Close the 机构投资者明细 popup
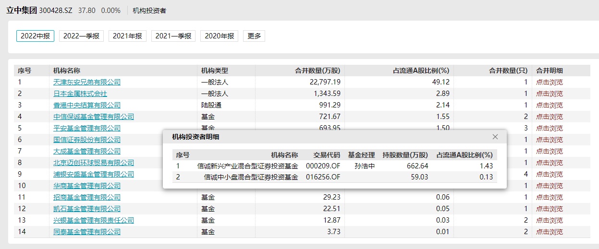 coord(495,137)
